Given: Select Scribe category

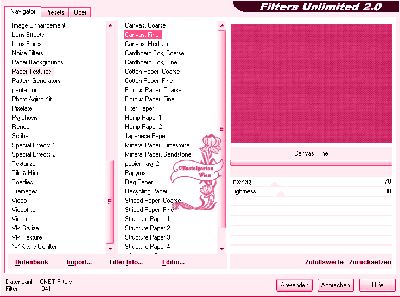Looking at the screenshot, I should (20, 136).
